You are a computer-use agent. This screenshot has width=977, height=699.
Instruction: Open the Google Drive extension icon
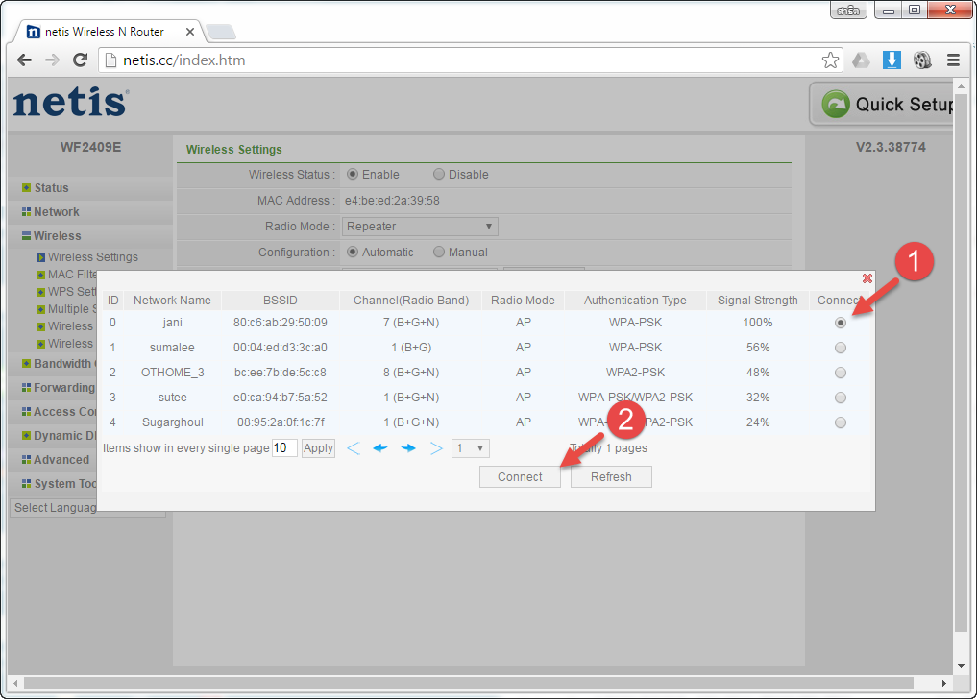pos(861,60)
